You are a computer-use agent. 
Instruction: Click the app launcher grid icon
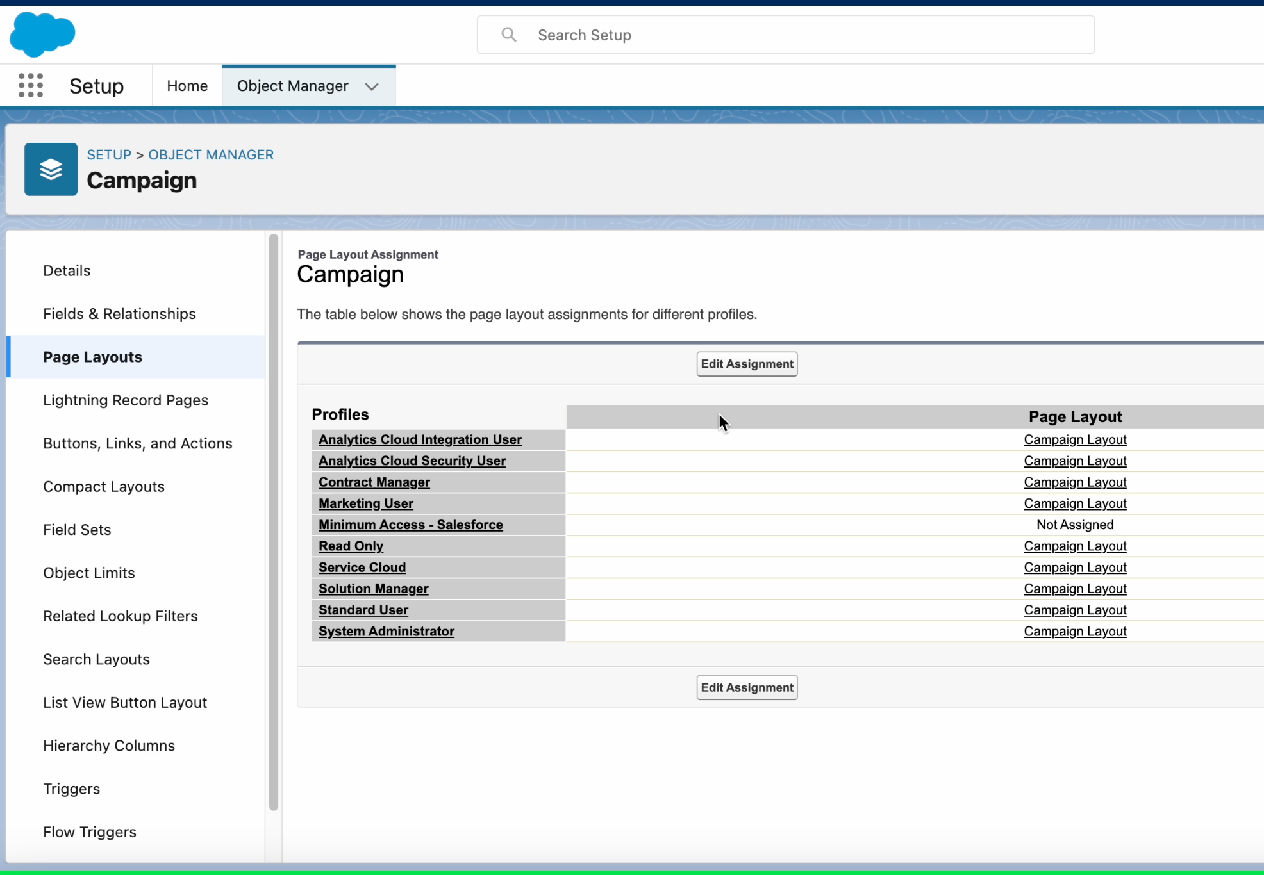(31, 85)
